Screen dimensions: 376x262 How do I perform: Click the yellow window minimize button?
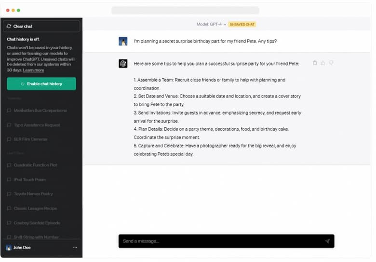coord(13,10)
